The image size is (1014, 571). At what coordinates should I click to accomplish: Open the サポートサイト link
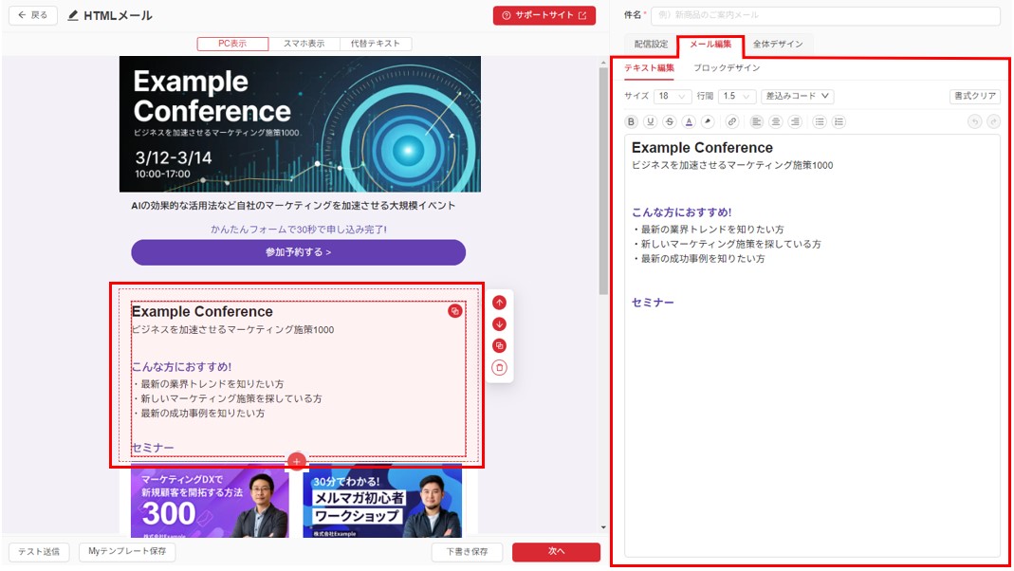(544, 15)
